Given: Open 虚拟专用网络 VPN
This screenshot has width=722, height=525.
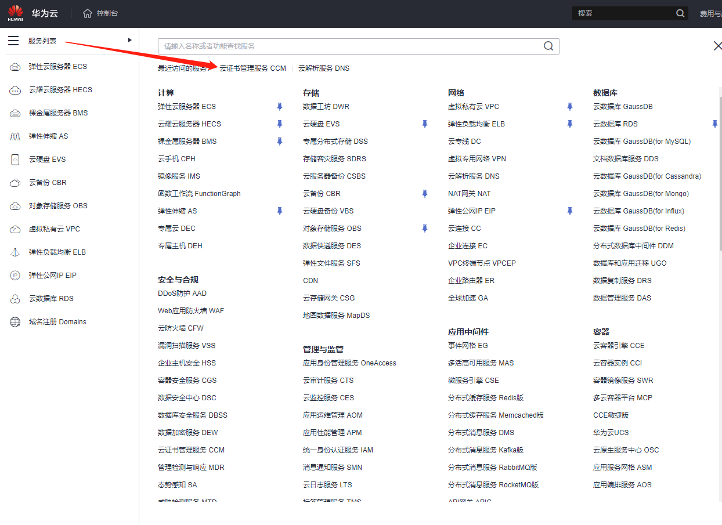Looking at the screenshot, I should point(477,159).
